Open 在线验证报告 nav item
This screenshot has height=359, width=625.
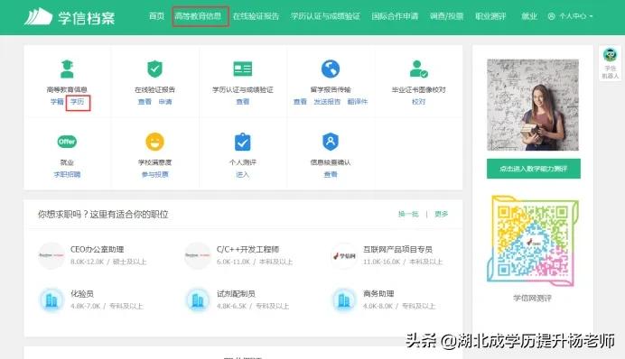(256, 16)
